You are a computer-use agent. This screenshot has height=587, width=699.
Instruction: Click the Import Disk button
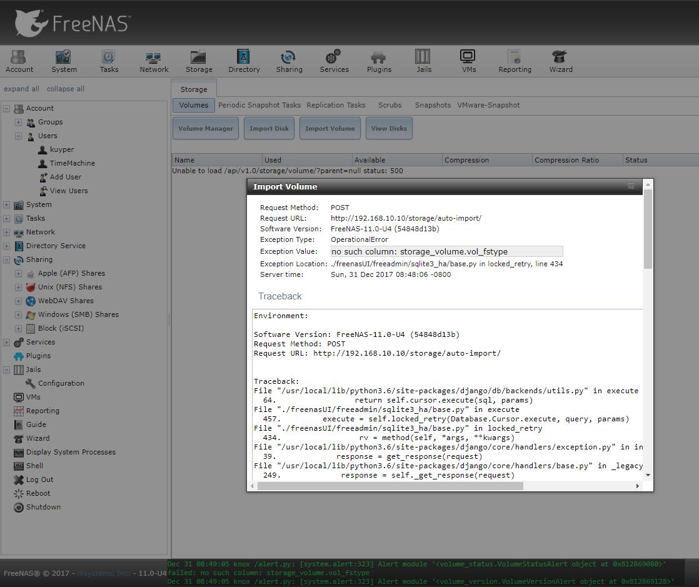[x=269, y=128]
